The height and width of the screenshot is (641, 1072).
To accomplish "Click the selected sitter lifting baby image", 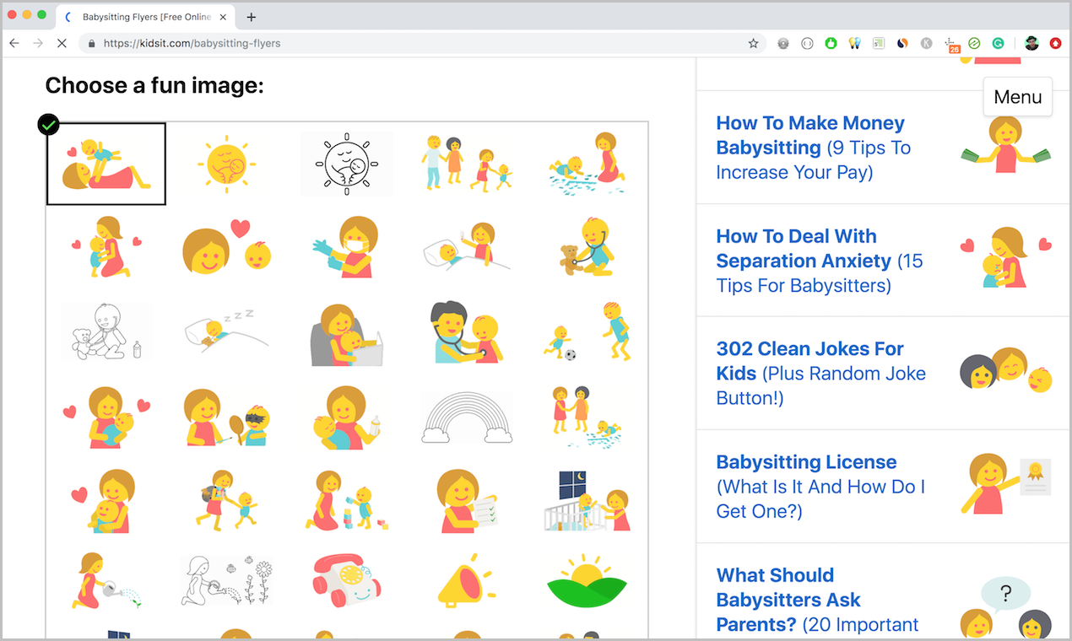I will click(x=106, y=164).
